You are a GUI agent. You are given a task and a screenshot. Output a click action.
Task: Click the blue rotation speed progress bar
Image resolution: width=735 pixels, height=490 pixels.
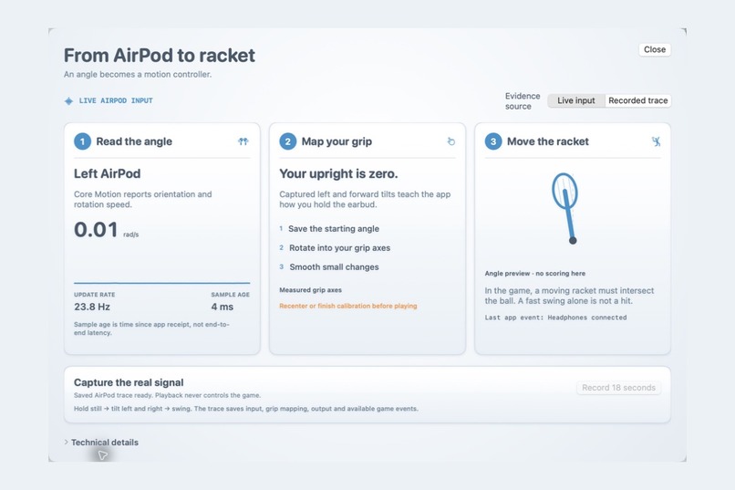click(x=161, y=283)
